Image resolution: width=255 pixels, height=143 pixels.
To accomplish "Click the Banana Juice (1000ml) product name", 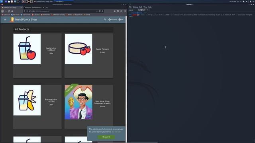I will coord(51,100).
